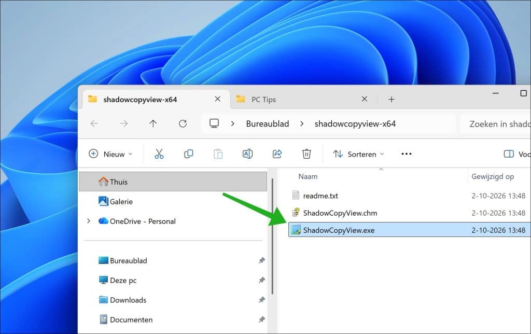This screenshot has height=334, width=531.
Task: Open the Nieuw dropdown
Action: pos(110,154)
